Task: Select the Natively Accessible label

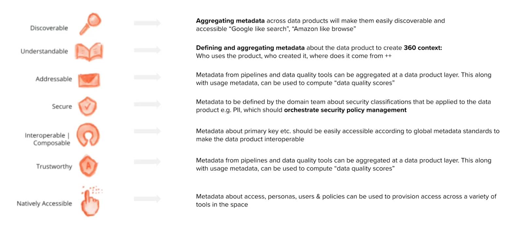Action: click(x=44, y=204)
